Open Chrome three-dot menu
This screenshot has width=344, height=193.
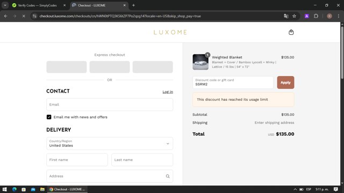(339, 16)
